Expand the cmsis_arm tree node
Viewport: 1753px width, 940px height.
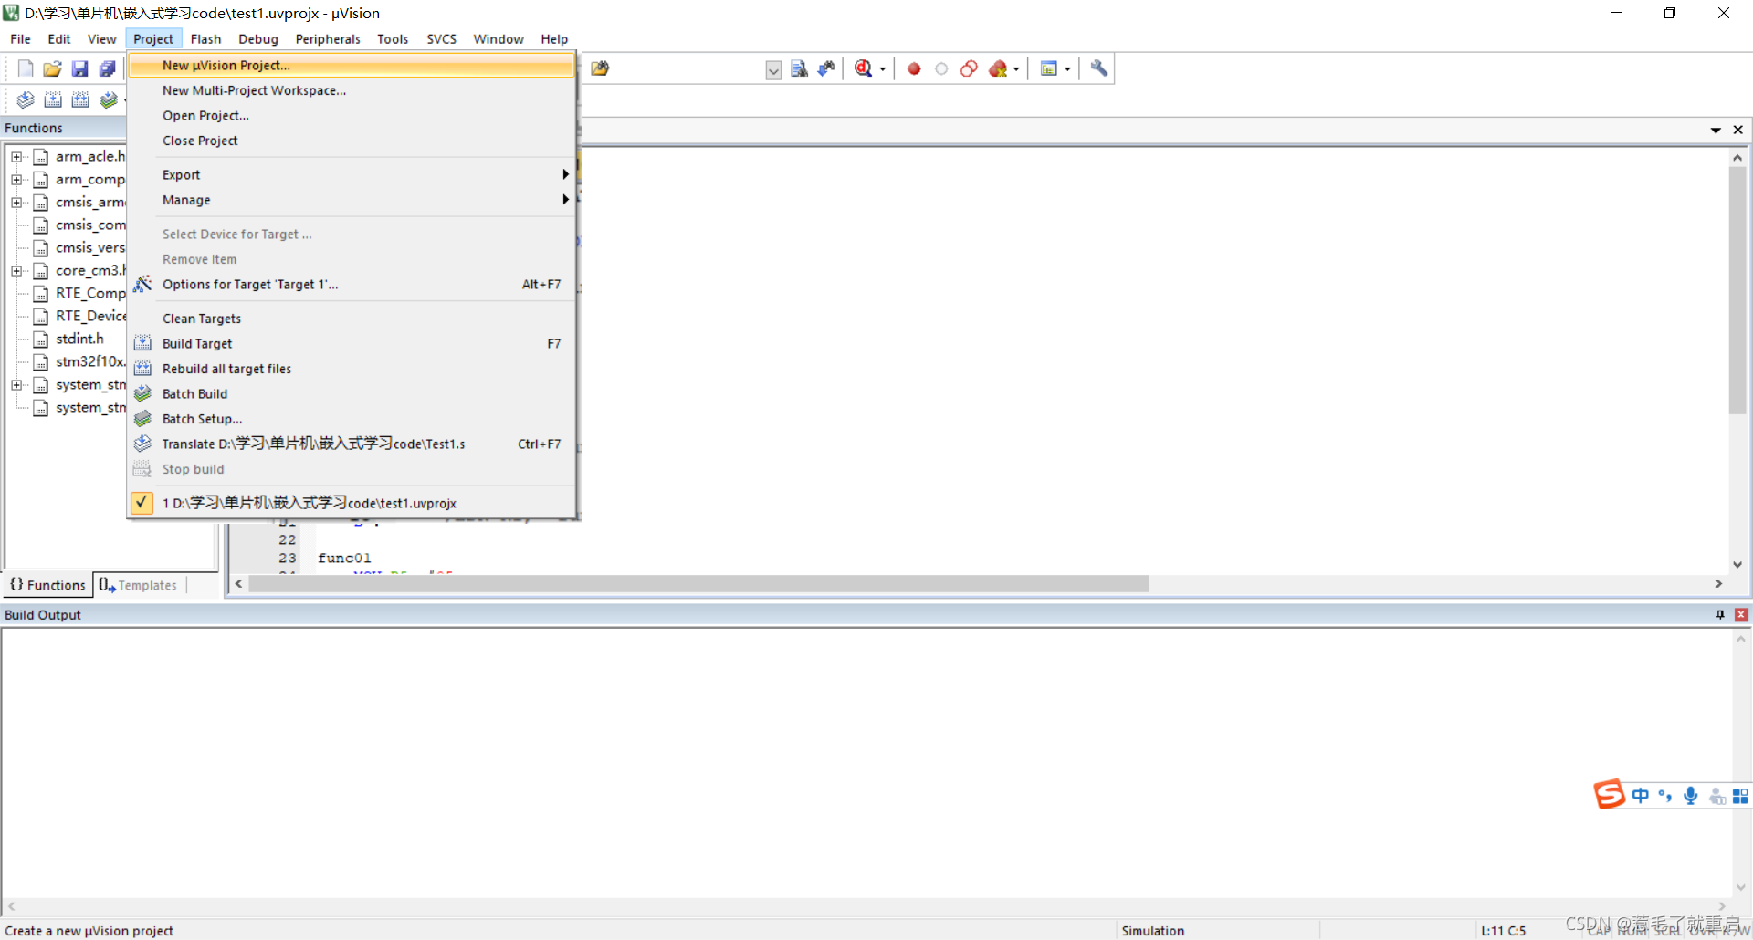16,203
